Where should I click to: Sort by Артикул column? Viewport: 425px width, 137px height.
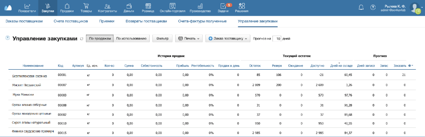pyautogui.click(x=78, y=66)
